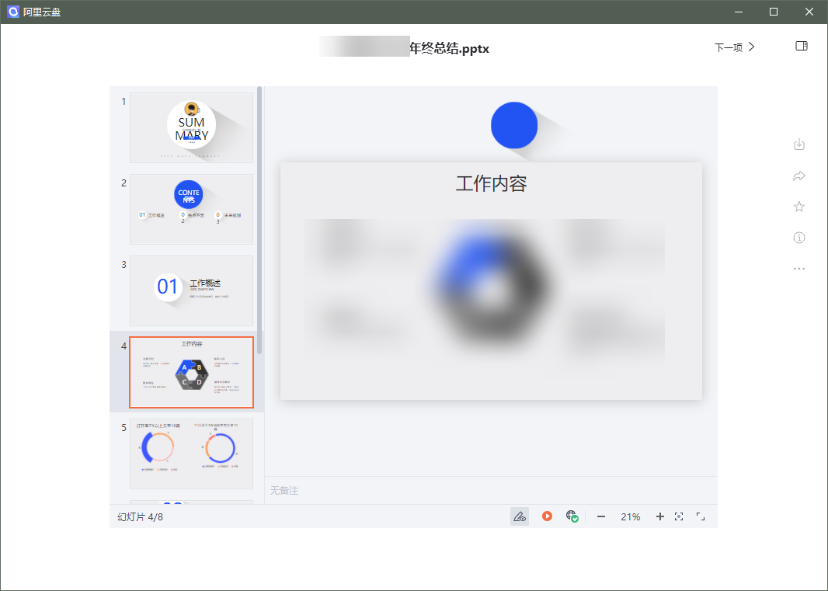The width and height of the screenshot is (828, 591).
Task: Click the 阿里云盘 app logo icon
Action: (x=12, y=12)
